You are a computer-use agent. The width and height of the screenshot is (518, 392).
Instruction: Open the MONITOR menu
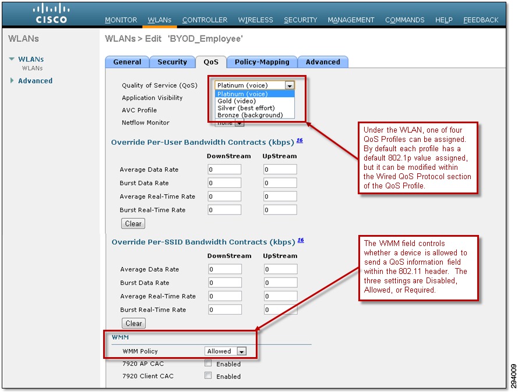click(x=121, y=20)
